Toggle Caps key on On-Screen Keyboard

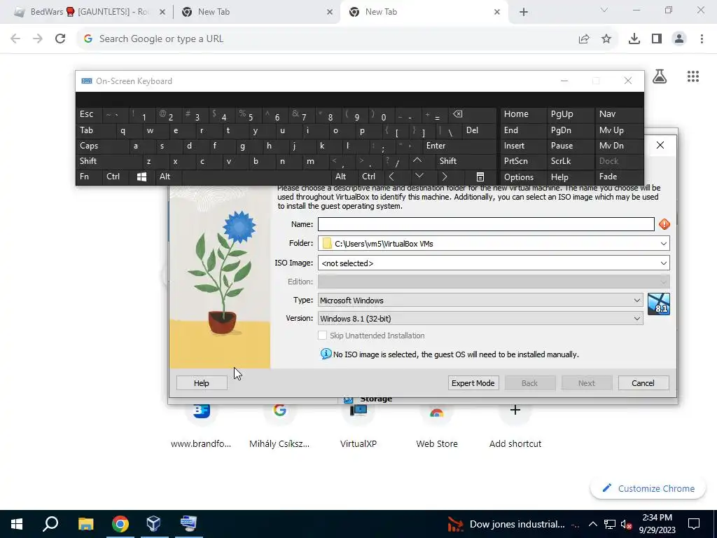(x=102, y=146)
